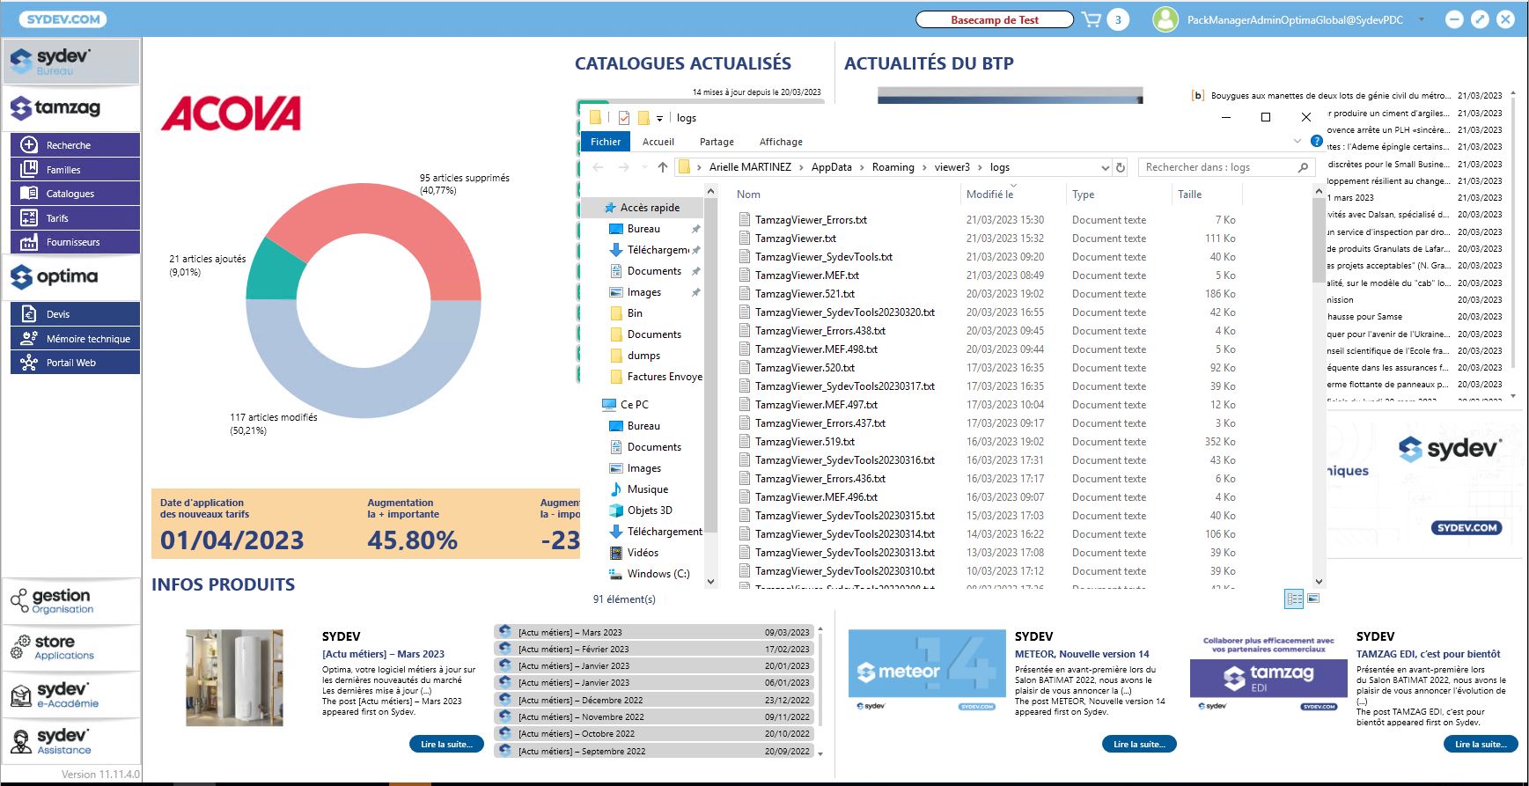Viewport: 1529px width, 786px height.
Task: Open sydev Assistance module
Action: pyautogui.click(x=71, y=741)
